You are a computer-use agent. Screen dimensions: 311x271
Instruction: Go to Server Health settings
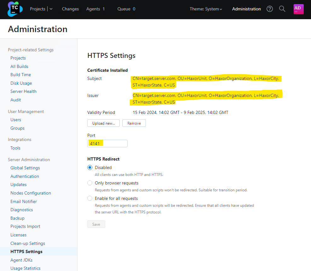point(23,91)
